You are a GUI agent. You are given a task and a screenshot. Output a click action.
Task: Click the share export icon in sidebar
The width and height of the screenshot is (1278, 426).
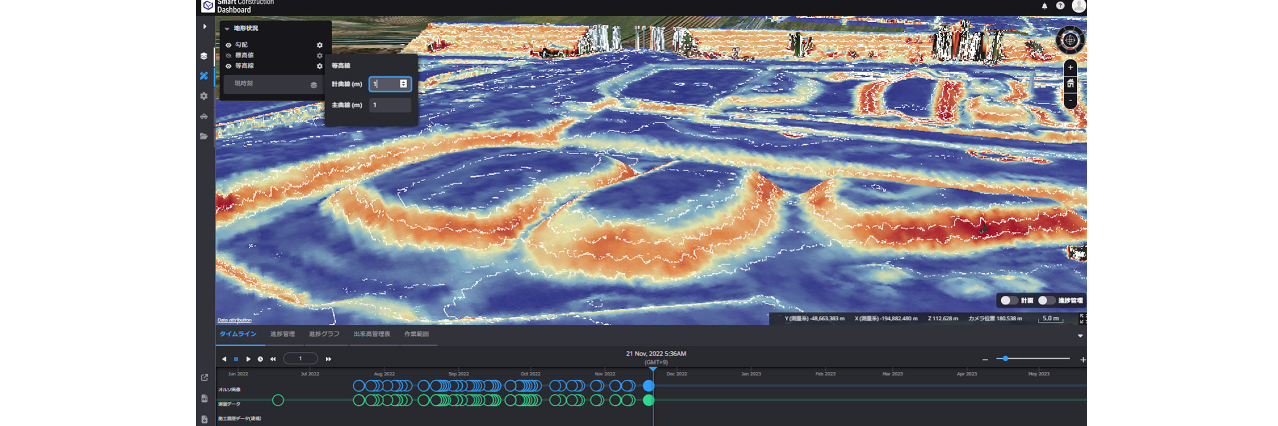pyautogui.click(x=205, y=378)
